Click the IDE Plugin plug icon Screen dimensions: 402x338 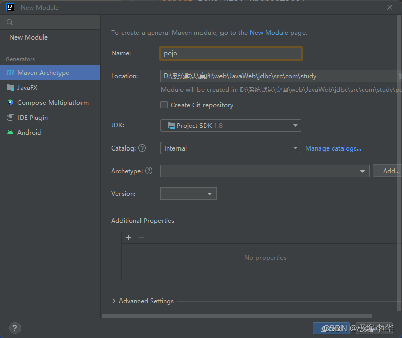10,117
